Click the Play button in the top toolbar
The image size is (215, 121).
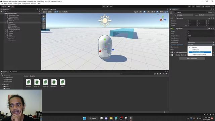[x=104, y=6]
